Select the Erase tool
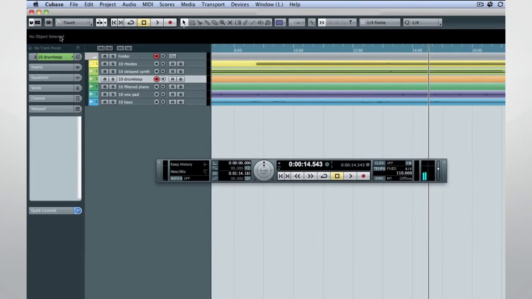The image size is (532, 299). (x=214, y=22)
